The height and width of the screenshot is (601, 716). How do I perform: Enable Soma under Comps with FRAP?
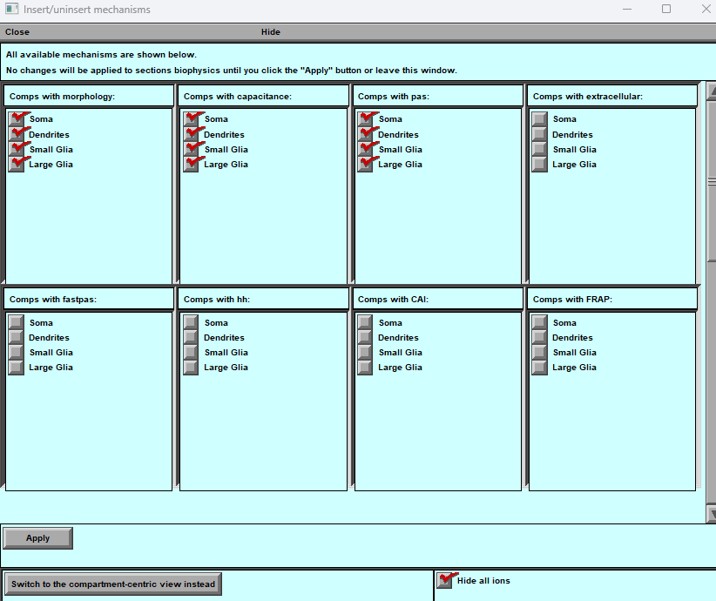point(539,323)
